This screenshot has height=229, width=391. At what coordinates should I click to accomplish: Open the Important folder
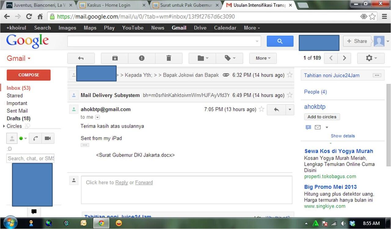coord(17,103)
